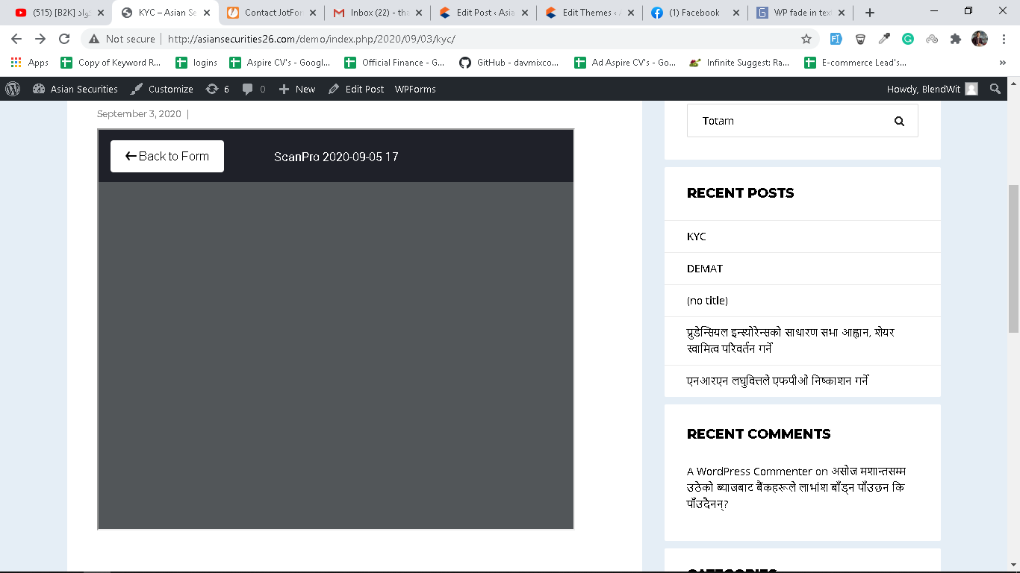Switch to the Contact JotForm tab
1020x573 pixels.
[273, 13]
